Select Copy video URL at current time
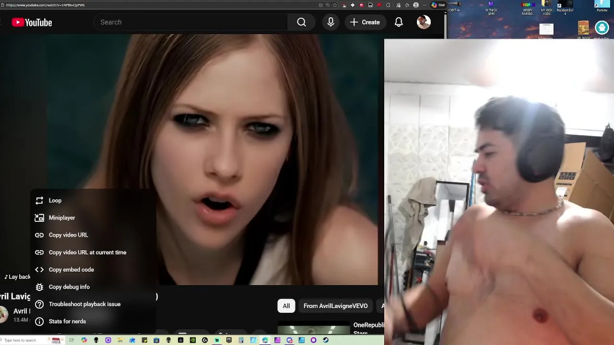Viewport: 614px width, 345px height. [94, 252]
